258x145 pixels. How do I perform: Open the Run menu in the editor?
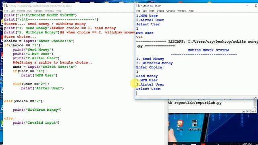(x=29, y=11)
